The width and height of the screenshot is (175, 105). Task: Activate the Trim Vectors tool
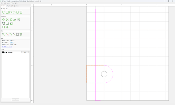coord(7,34)
